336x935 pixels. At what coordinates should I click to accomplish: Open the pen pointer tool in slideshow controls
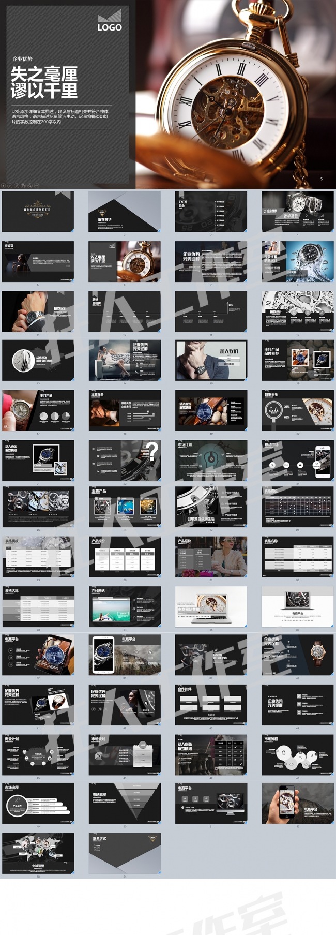click(x=17, y=186)
